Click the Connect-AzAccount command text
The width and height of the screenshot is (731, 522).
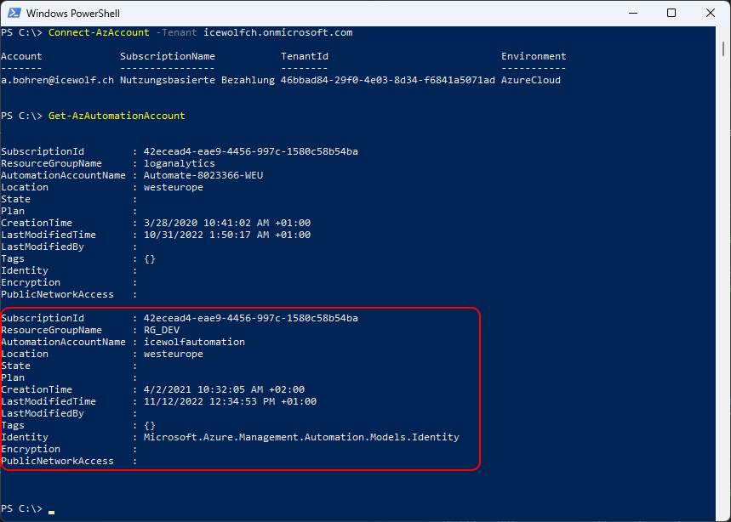(x=99, y=32)
